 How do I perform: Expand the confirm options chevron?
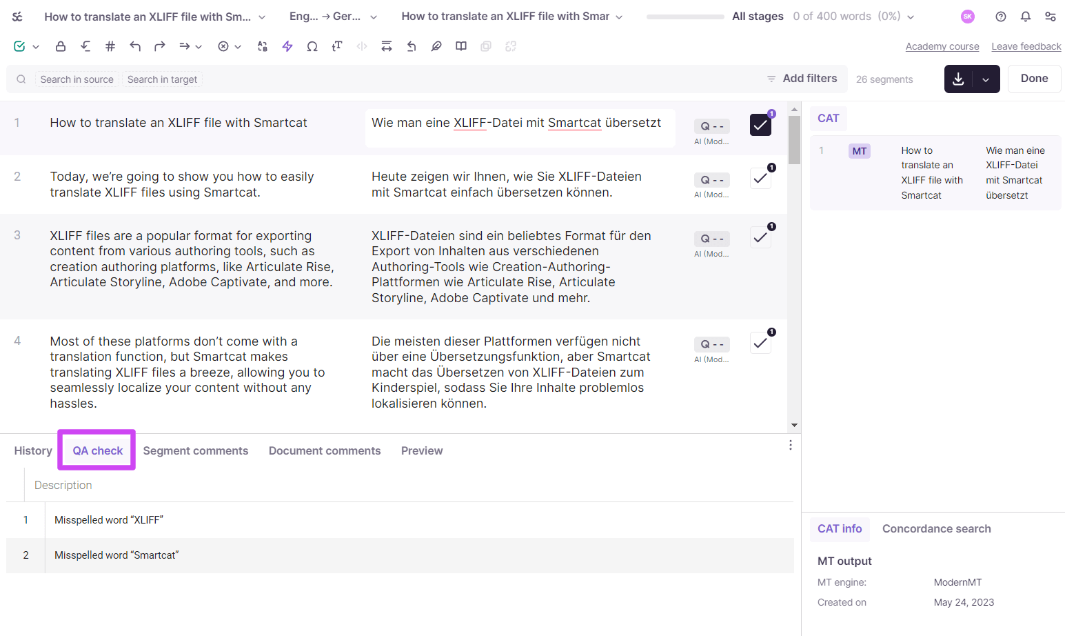click(x=36, y=47)
